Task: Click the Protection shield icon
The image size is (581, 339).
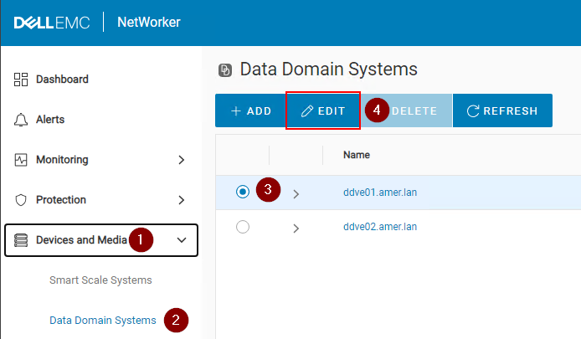Action: coord(21,200)
